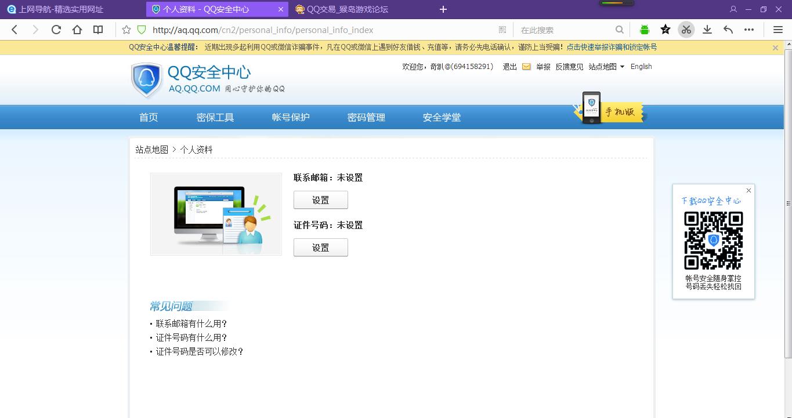Expand the 站点地图 dropdown
Image resolution: width=792 pixels, height=418 pixels.
[x=606, y=67]
